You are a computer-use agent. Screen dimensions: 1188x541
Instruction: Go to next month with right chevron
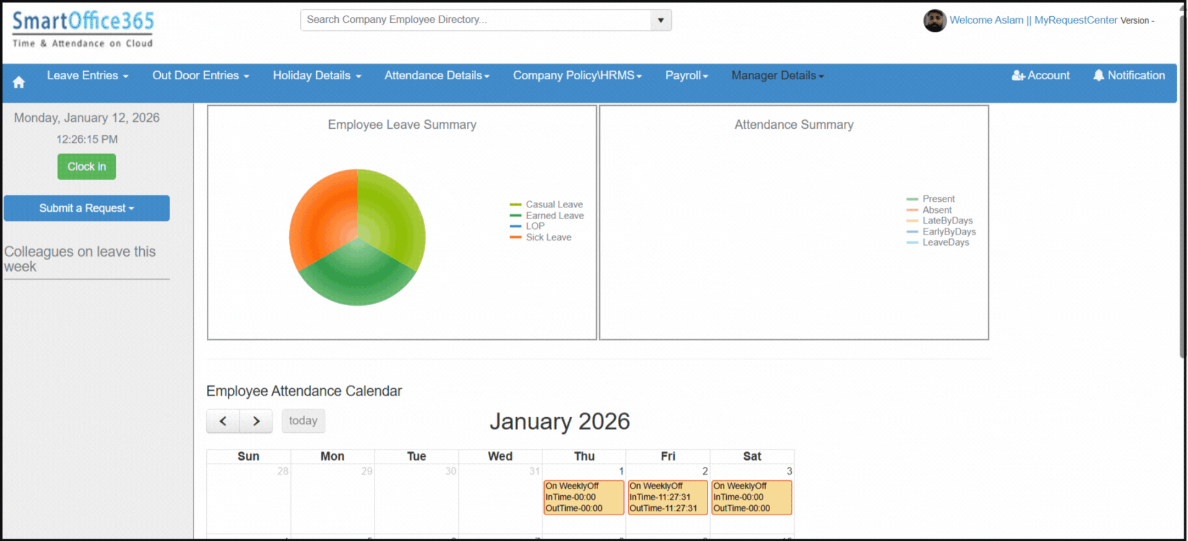click(256, 421)
